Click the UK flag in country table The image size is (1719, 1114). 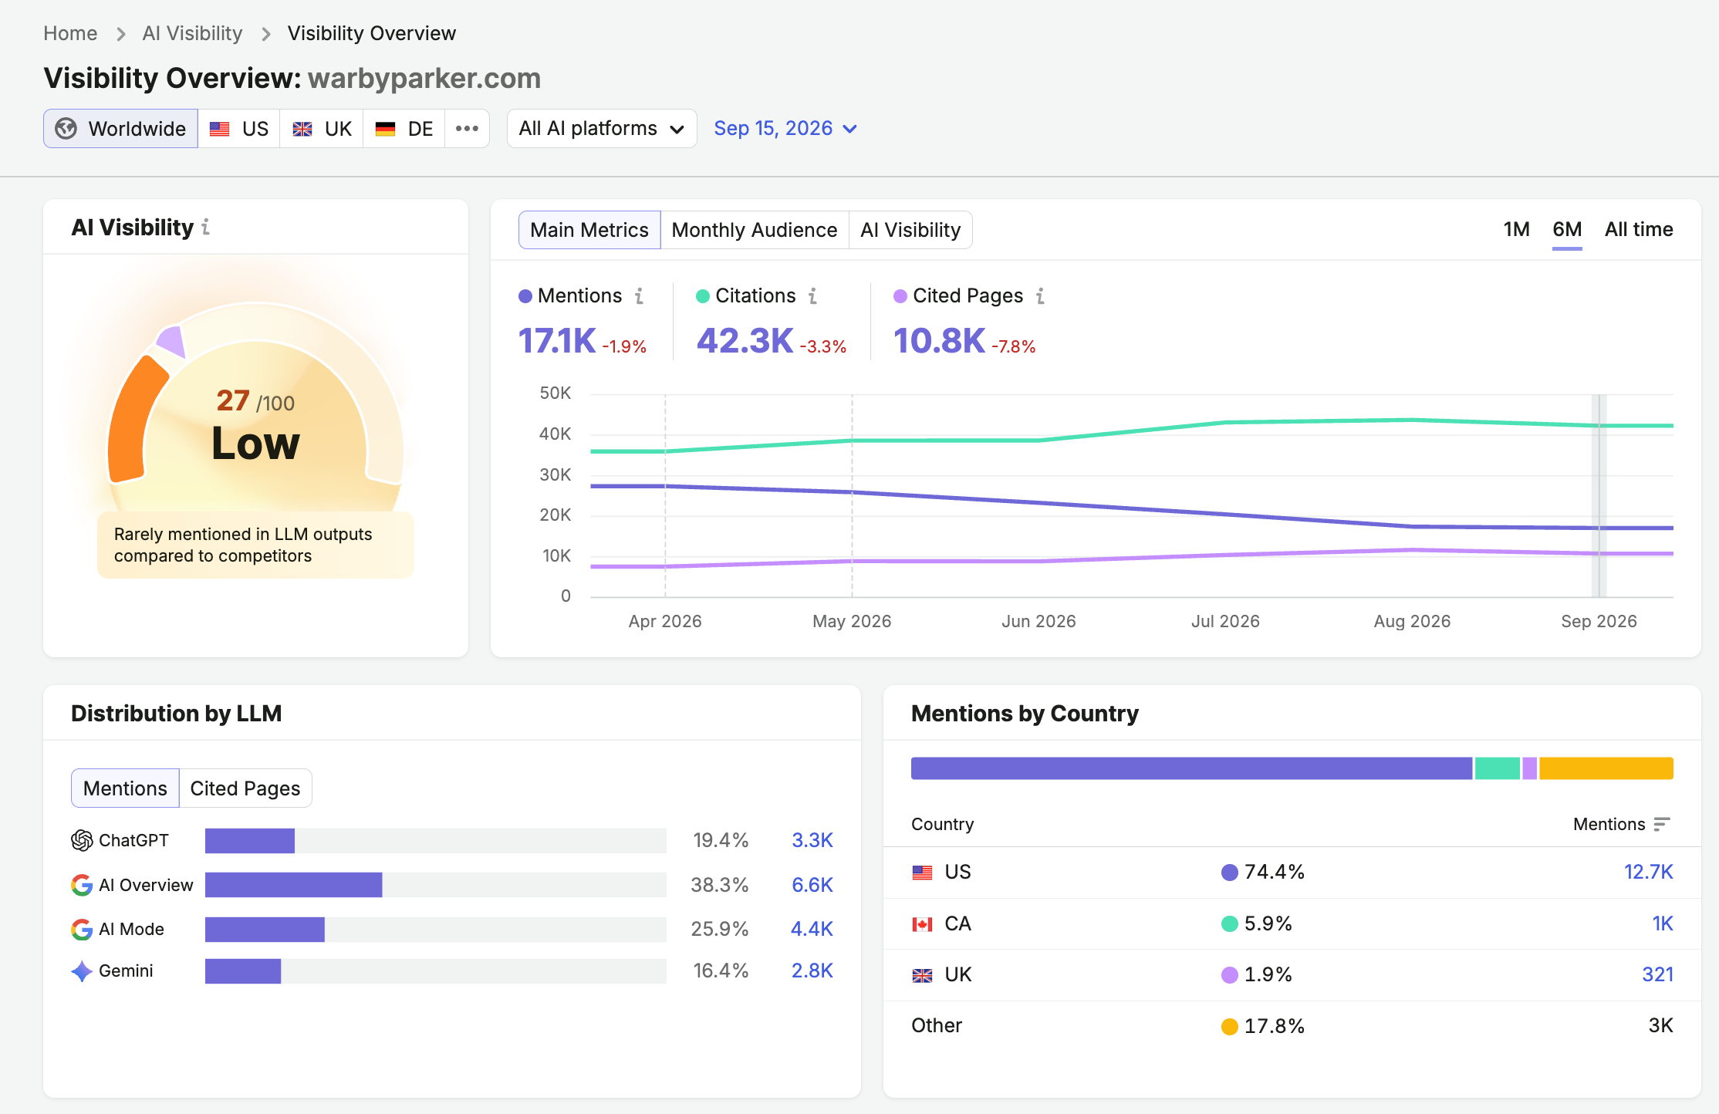[x=923, y=976]
